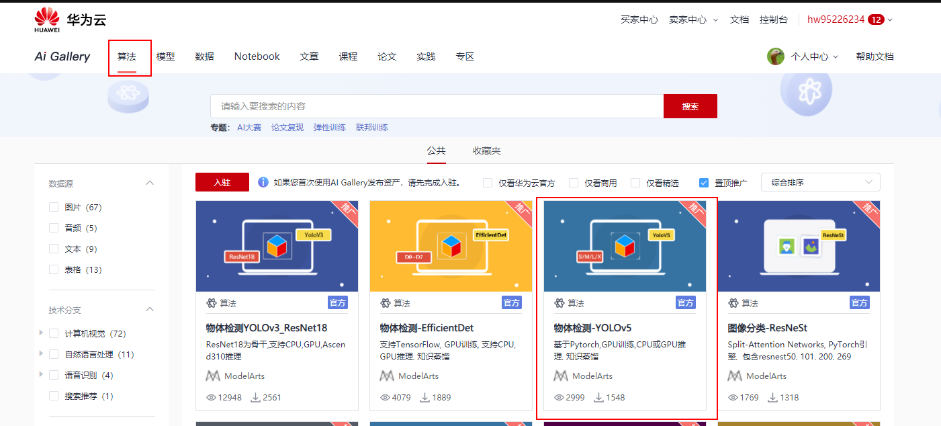941x426 pixels.
Task: Click the red 入驻 button
Action: tap(222, 182)
